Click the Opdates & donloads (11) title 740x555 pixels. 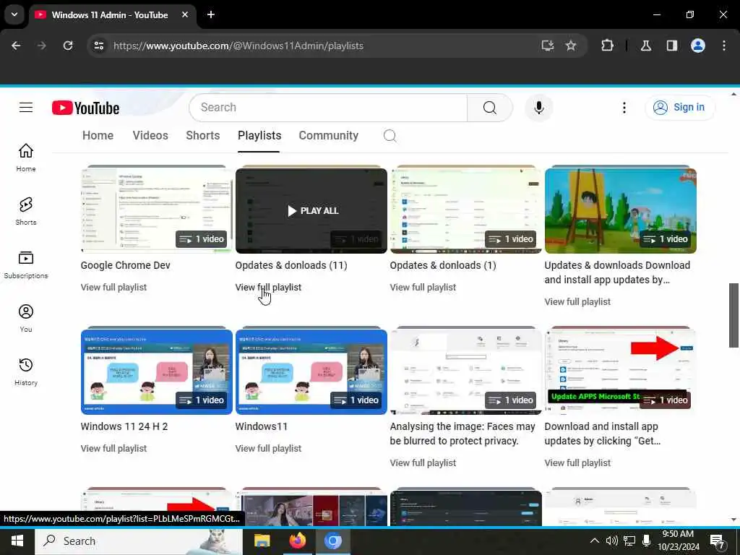[x=291, y=265]
